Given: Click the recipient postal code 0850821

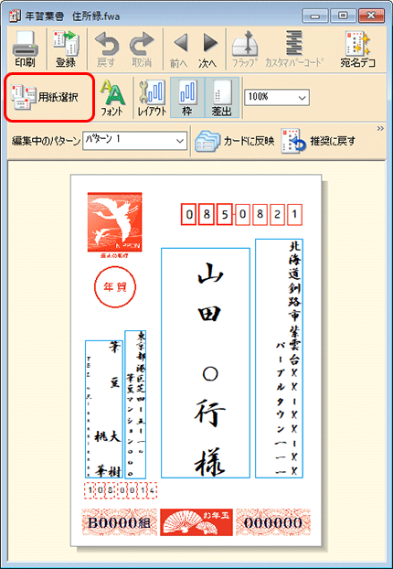Looking at the screenshot, I should [241, 214].
